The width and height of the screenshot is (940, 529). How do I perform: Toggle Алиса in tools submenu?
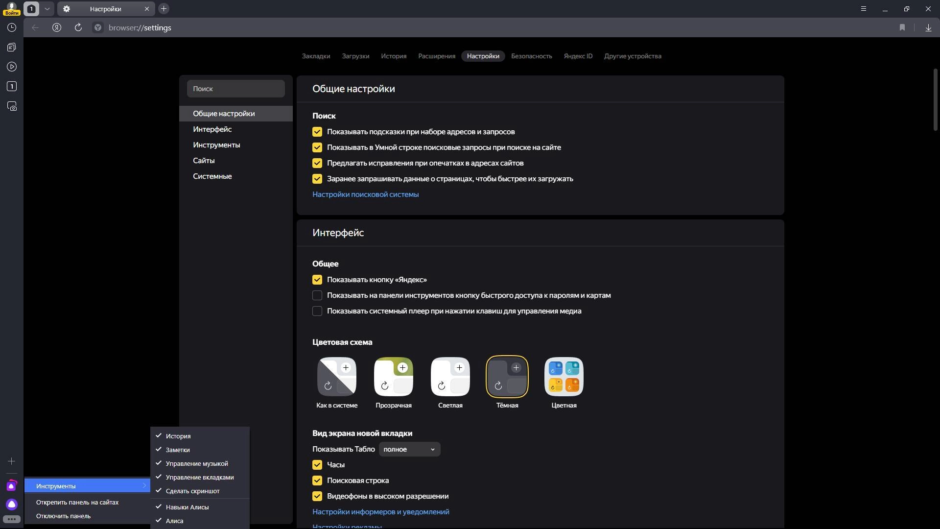(200, 521)
